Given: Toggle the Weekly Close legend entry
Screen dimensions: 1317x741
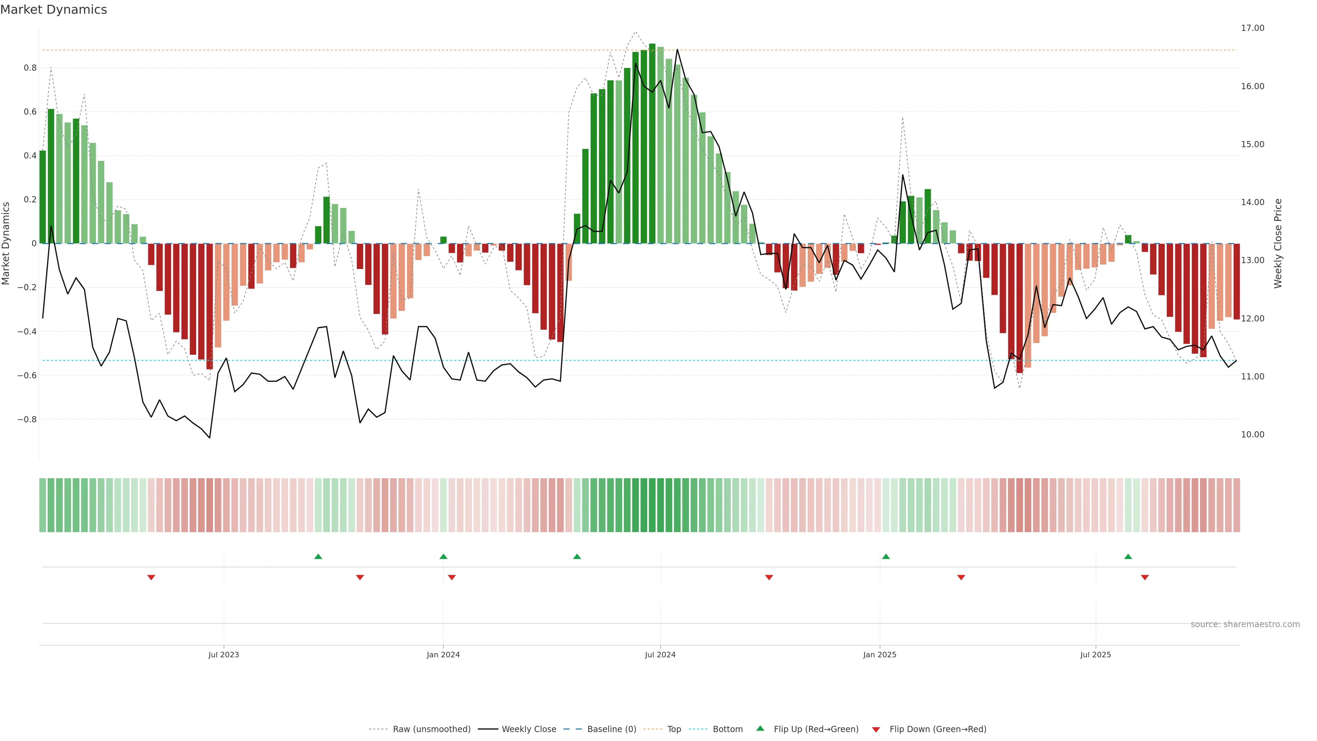Looking at the screenshot, I should point(529,729).
